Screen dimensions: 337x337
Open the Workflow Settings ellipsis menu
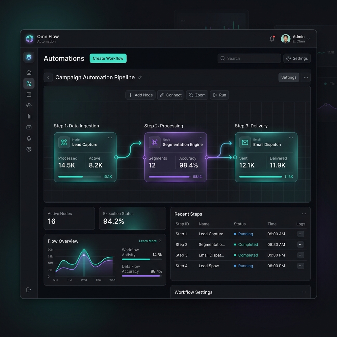point(303,292)
